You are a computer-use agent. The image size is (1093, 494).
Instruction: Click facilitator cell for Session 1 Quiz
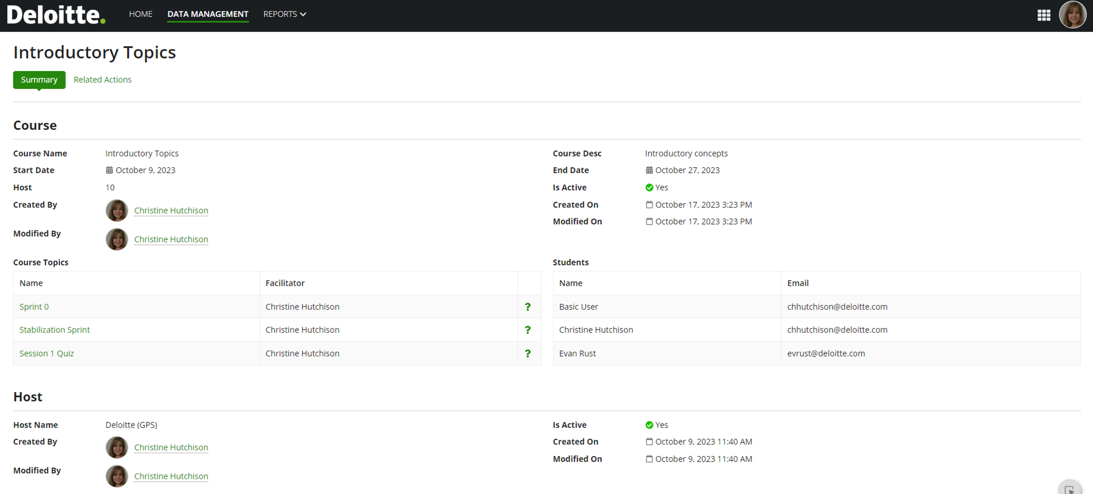388,353
